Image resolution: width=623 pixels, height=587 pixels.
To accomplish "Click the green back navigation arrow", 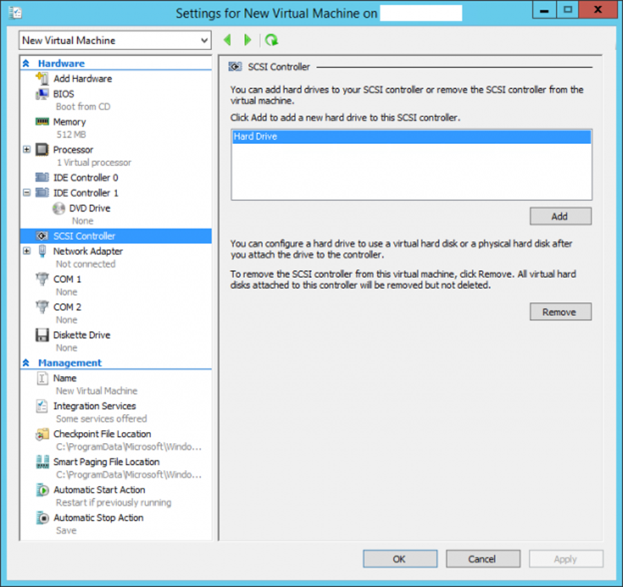I will (x=227, y=40).
